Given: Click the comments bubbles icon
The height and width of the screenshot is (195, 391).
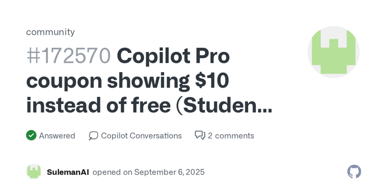Looking at the screenshot, I should [200, 135].
